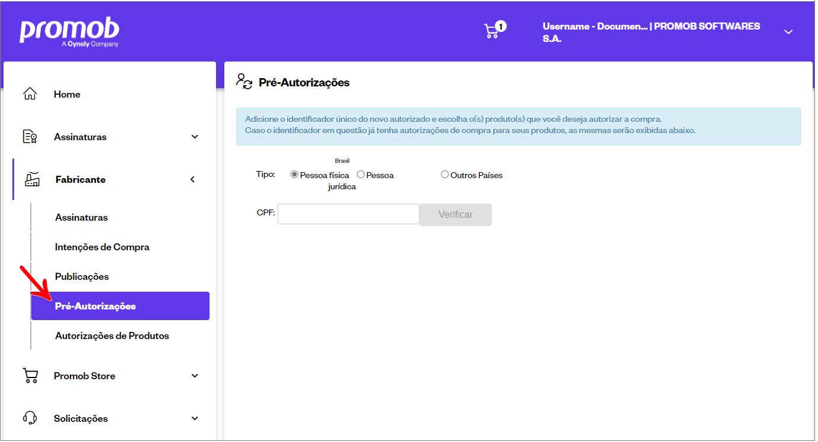Select the Outros Países radio button
818x442 pixels.
click(x=445, y=175)
